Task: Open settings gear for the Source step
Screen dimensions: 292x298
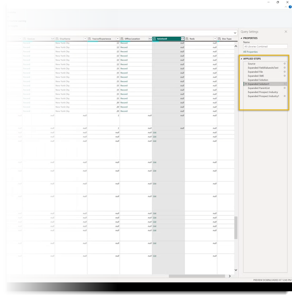Action: coord(284,64)
